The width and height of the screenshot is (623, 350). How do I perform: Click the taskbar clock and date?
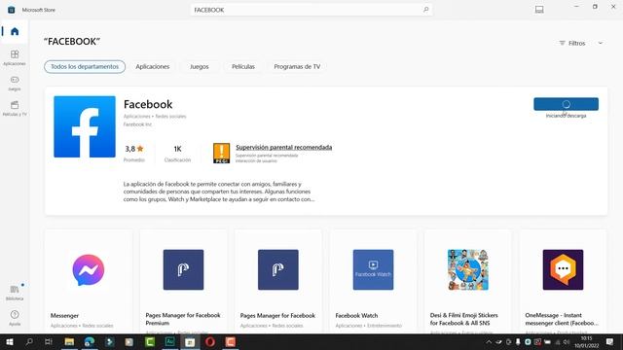(586, 342)
